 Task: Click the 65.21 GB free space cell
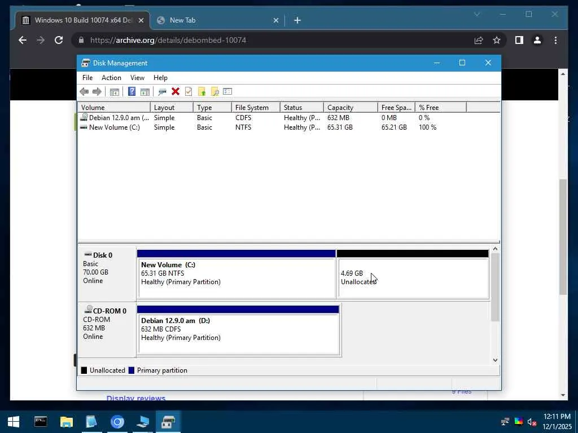point(394,127)
